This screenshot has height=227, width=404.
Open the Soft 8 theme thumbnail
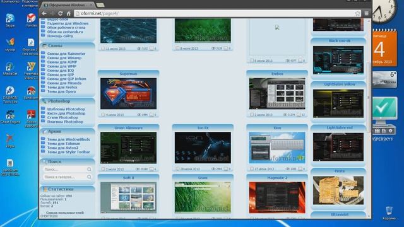pos(128,197)
